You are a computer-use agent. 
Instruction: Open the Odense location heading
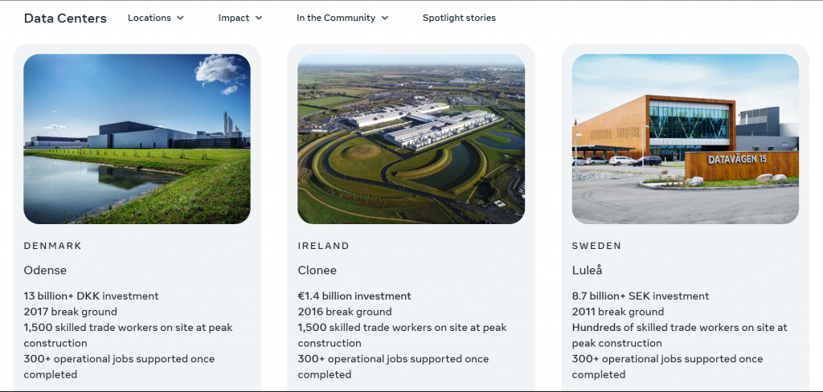45,270
